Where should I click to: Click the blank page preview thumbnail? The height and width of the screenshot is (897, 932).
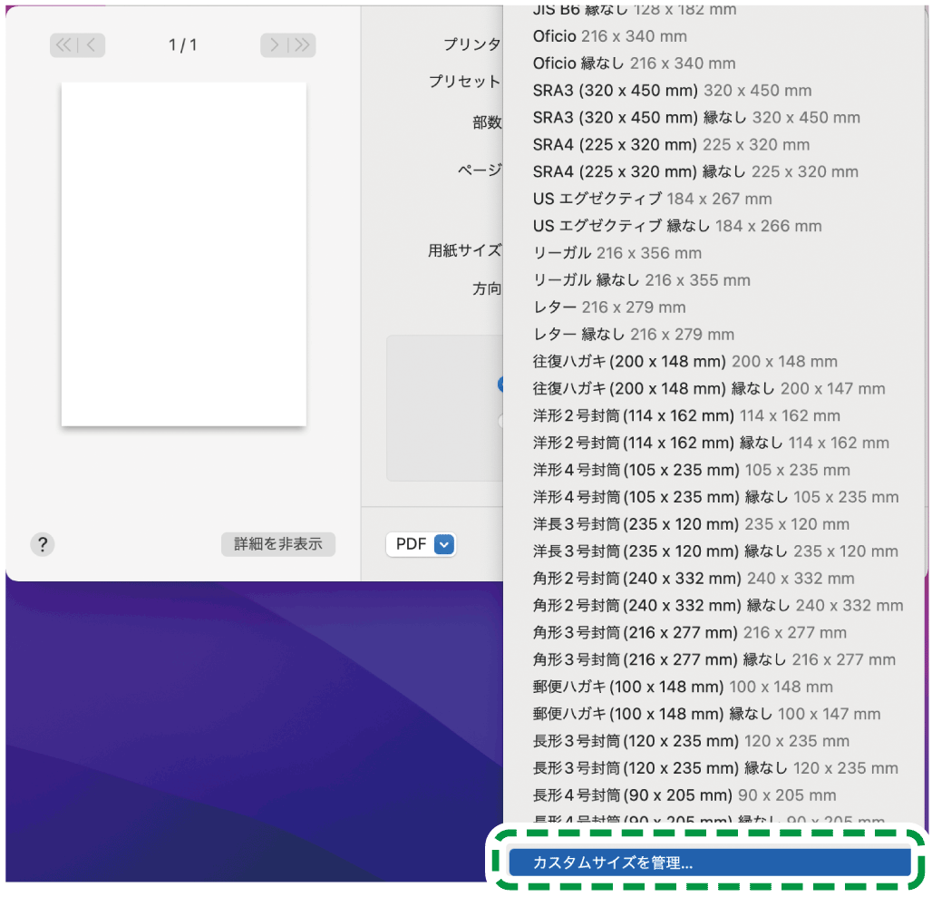[x=183, y=254]
